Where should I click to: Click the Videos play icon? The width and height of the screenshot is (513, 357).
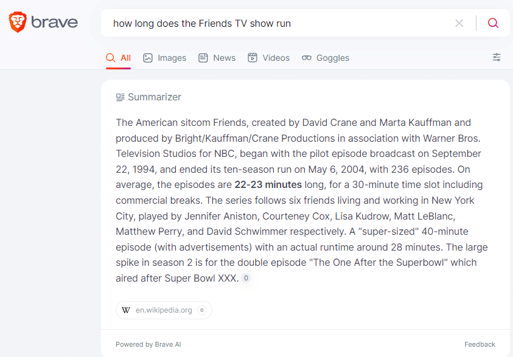click(253, 58)
